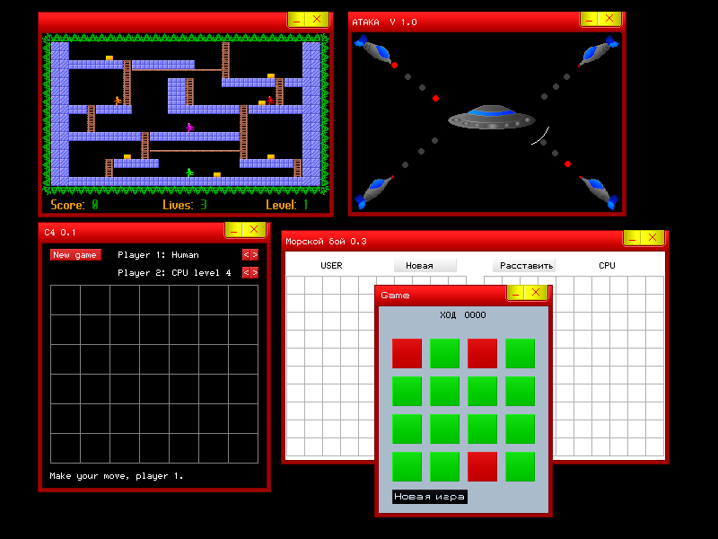Toggle the green tile in the top-right corner

tap(520, 353)
